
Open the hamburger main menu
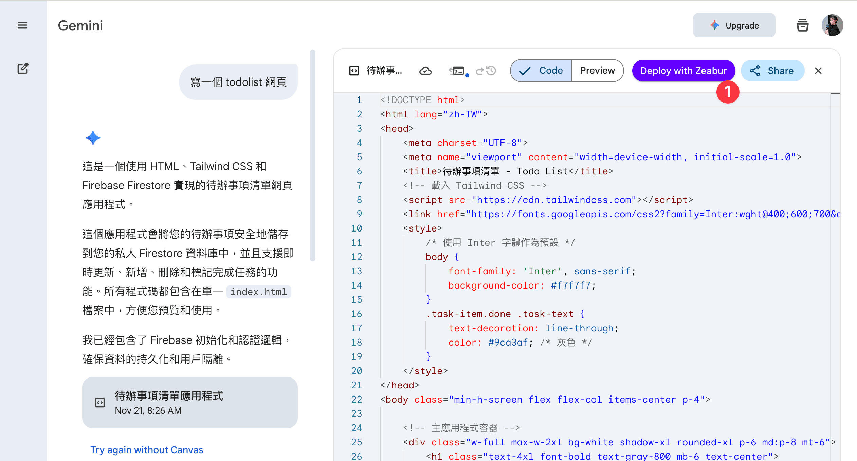click(22, 25)
